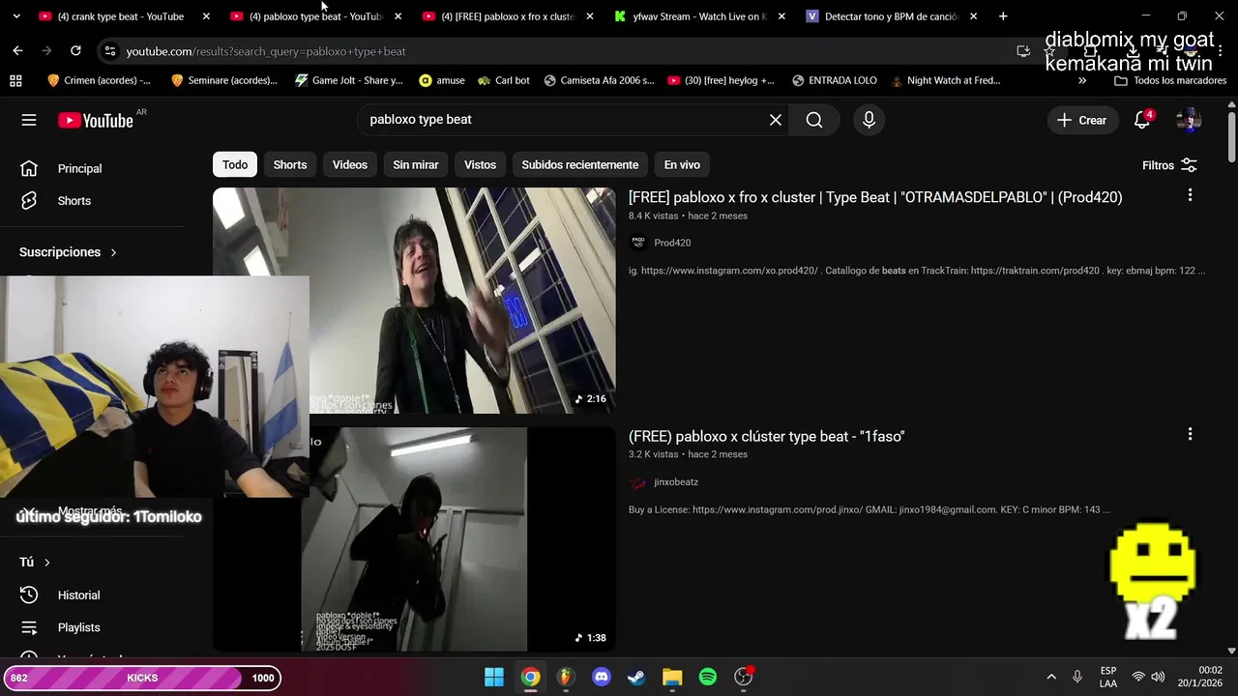The width and height of the screenshot is (1238, 696).
Task: Select Subidos recientemente filter chip
Action: click(x=580, y=165)
